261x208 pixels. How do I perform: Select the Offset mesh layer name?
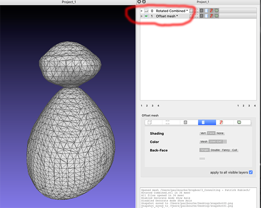[166, 16]
